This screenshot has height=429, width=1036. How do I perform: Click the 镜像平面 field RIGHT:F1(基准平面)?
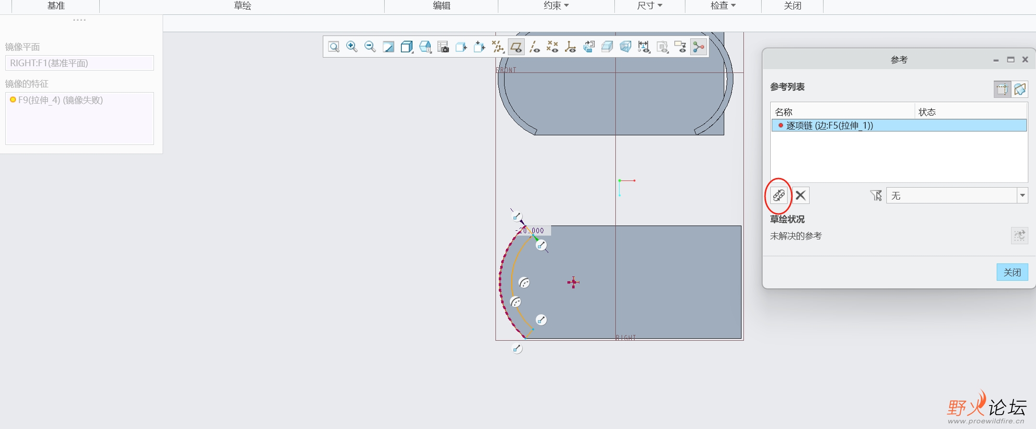80,63
